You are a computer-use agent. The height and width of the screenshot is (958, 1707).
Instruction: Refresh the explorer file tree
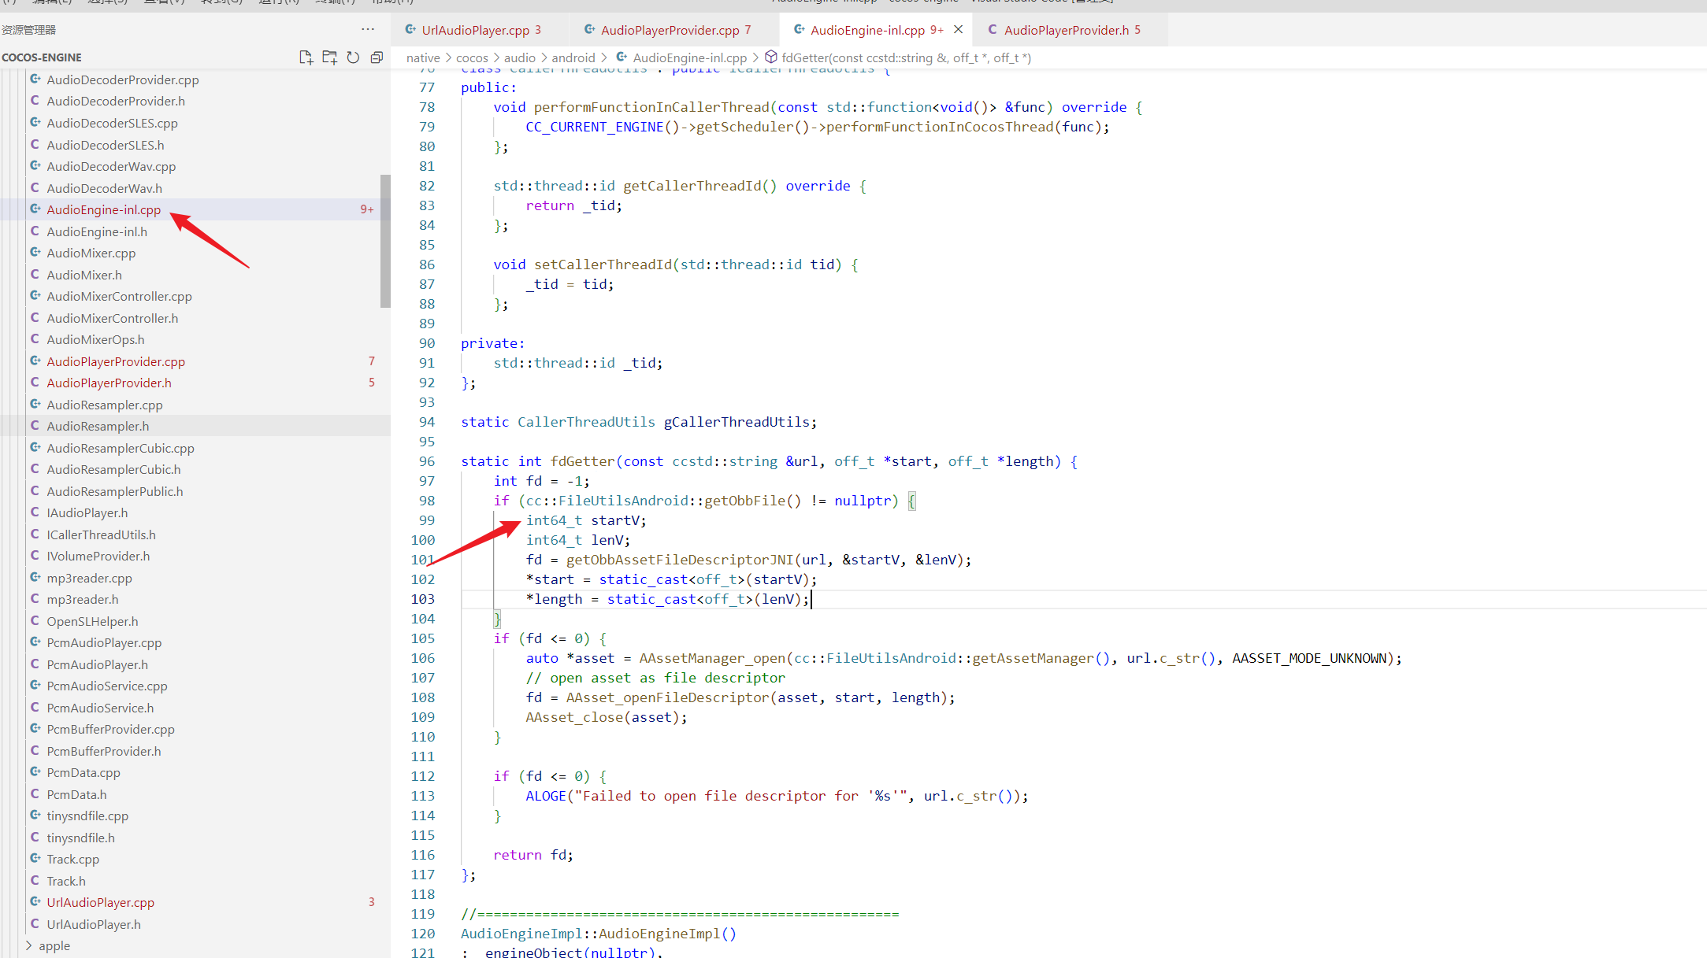[x=353, y=57]
